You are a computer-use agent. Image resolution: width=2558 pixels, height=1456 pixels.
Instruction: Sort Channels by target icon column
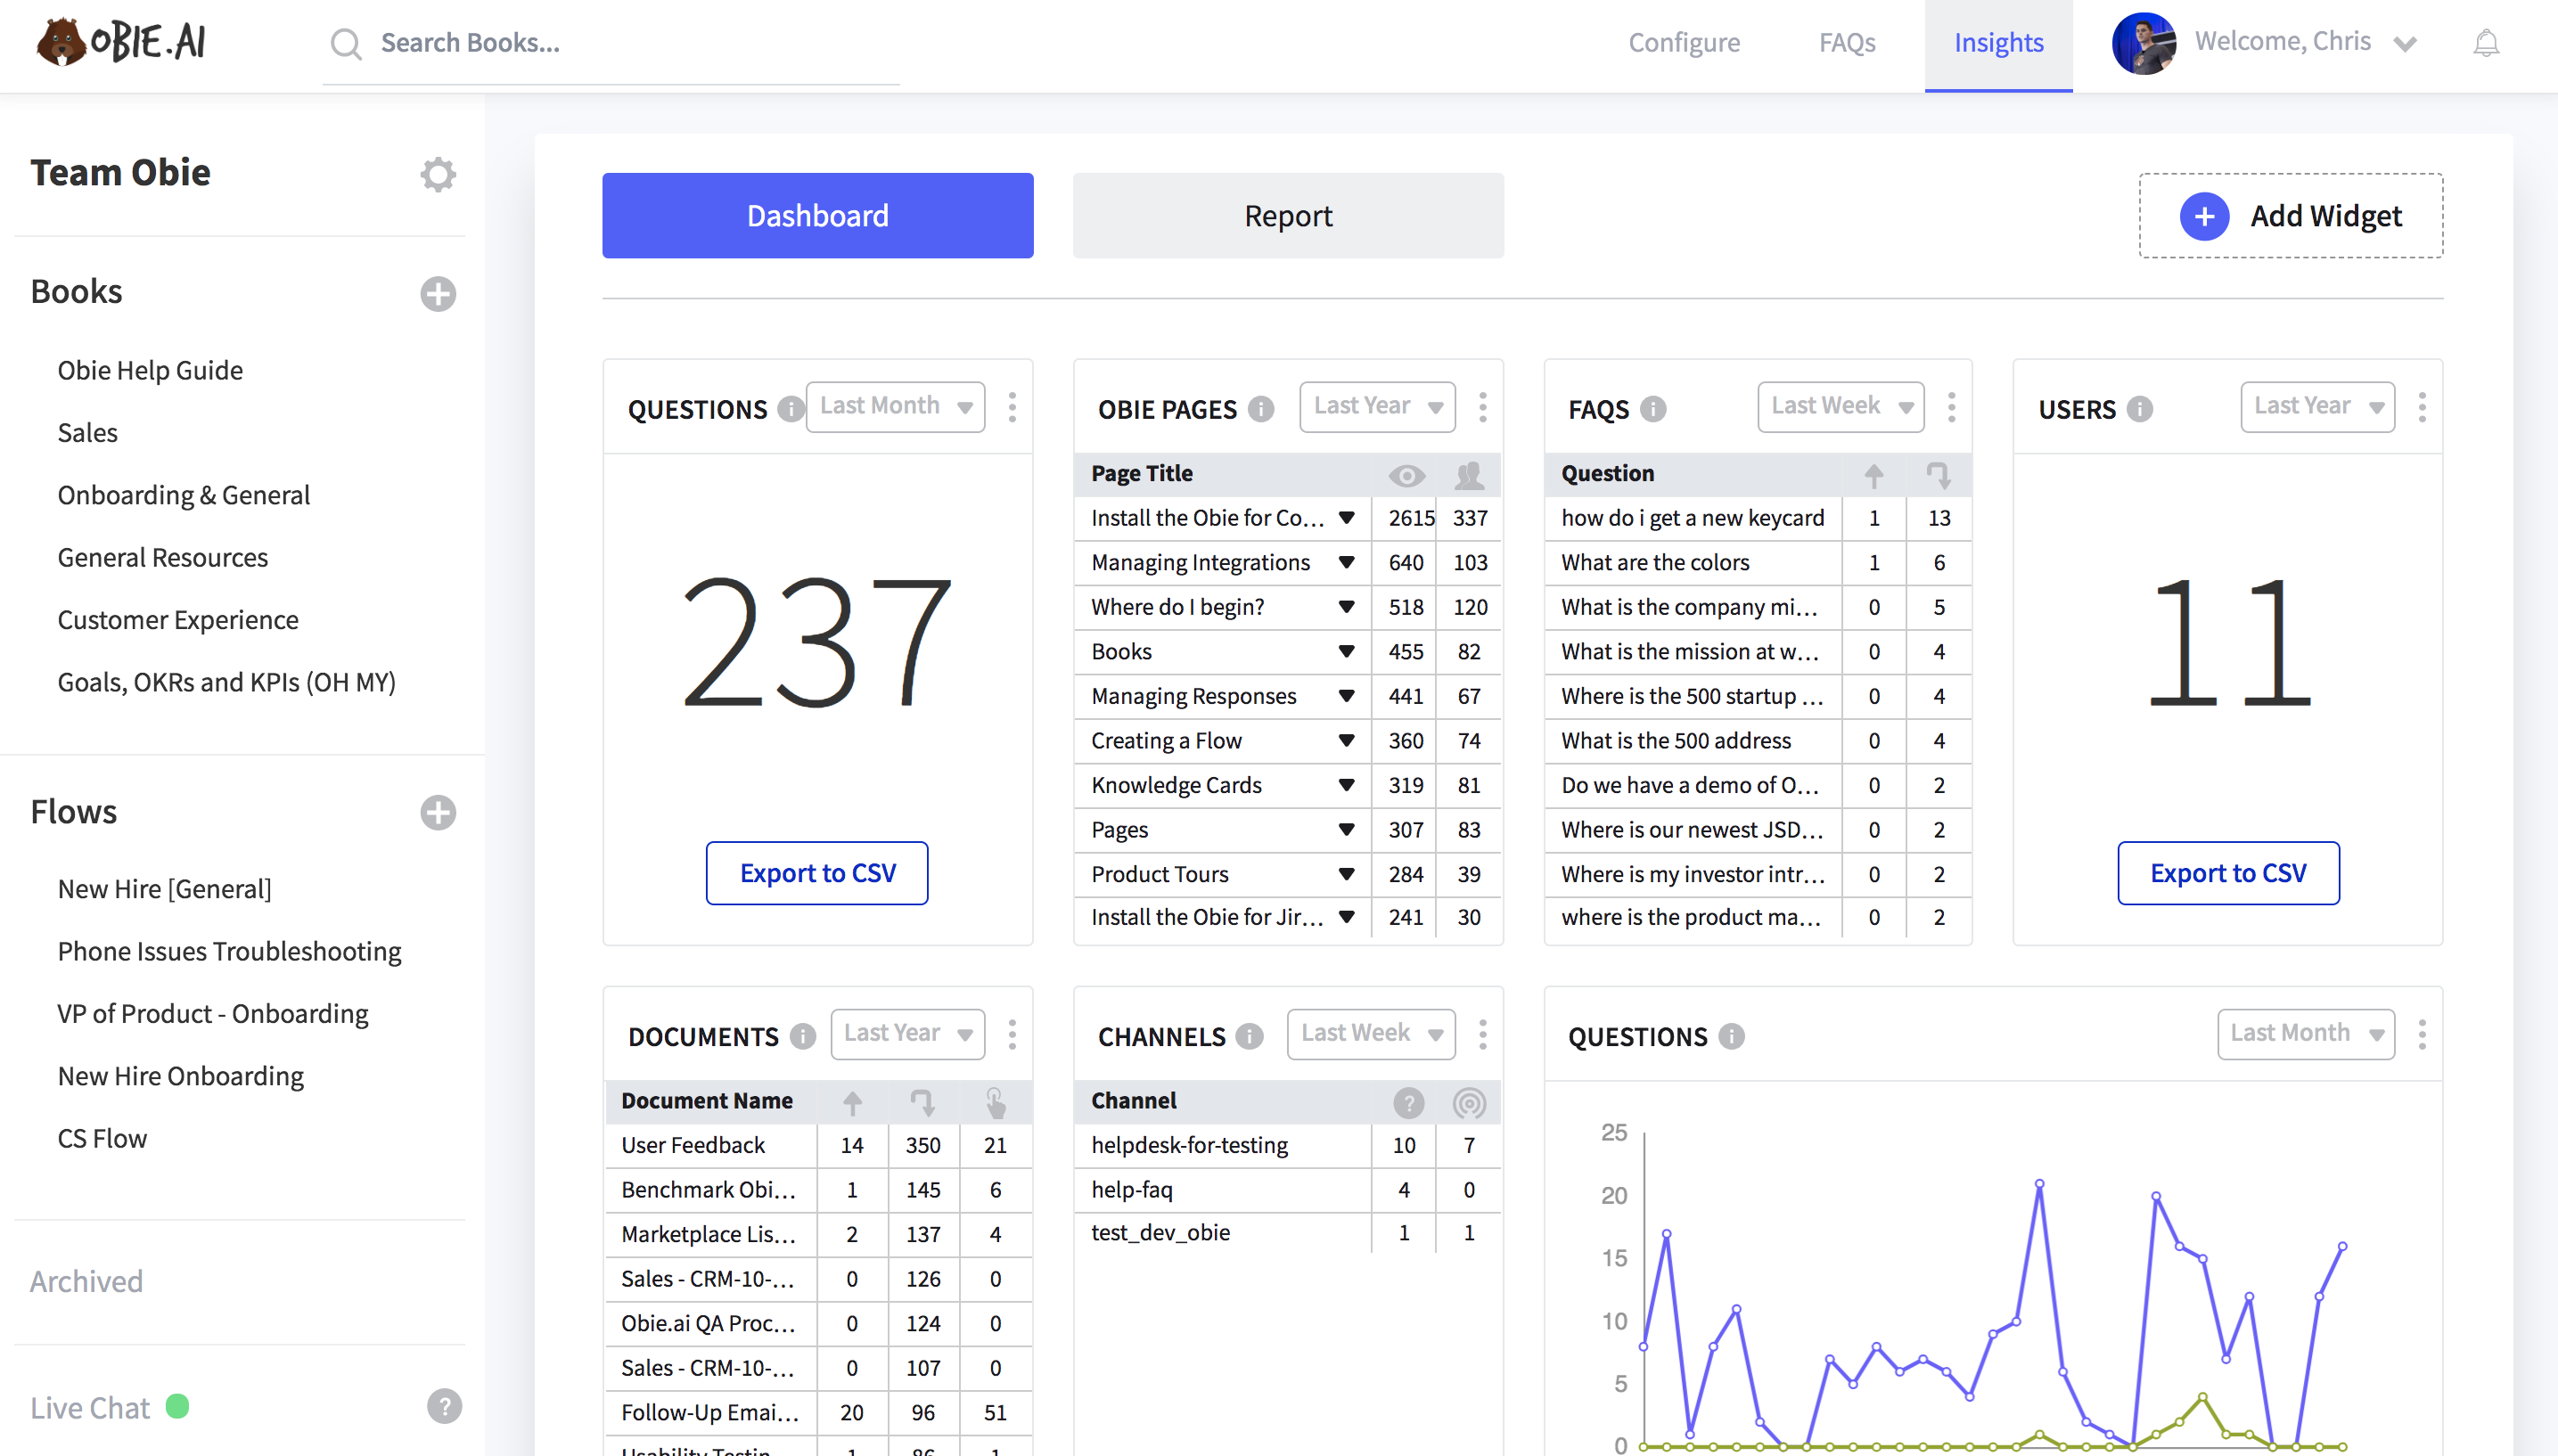[1469, 1102]
